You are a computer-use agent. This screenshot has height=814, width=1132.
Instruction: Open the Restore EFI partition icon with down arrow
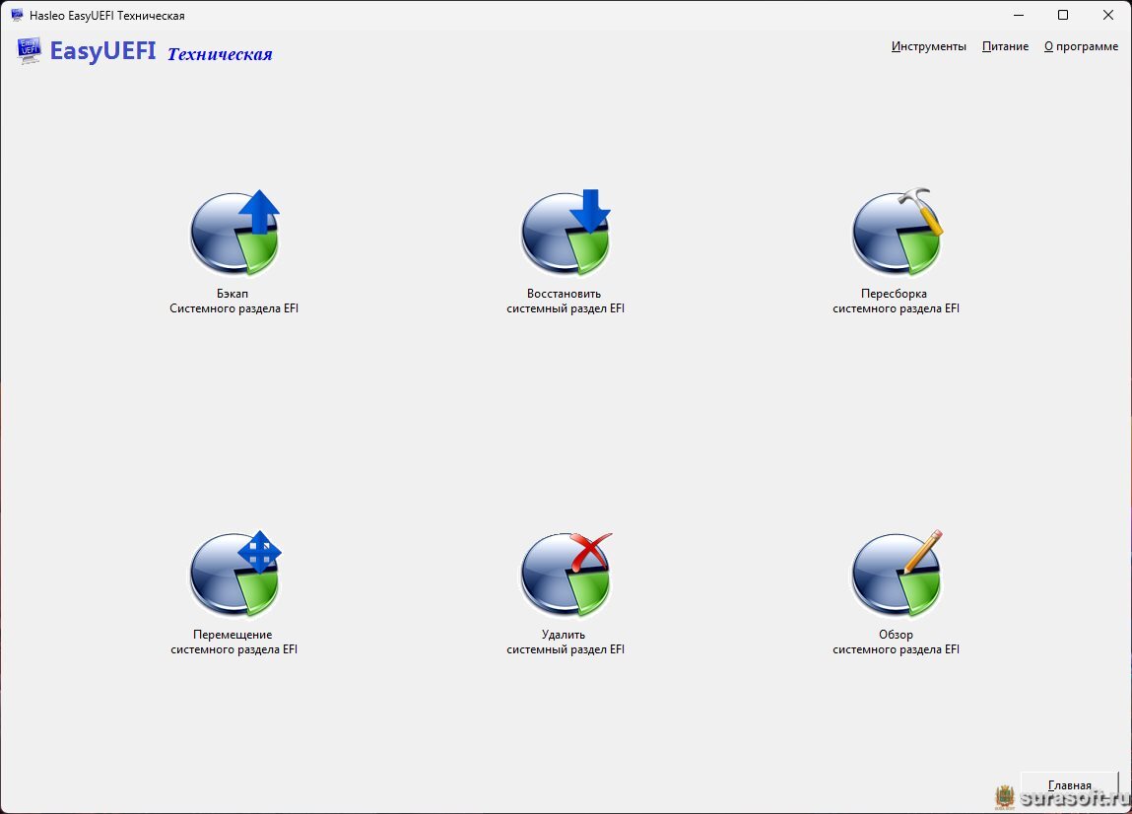(566, 233)
